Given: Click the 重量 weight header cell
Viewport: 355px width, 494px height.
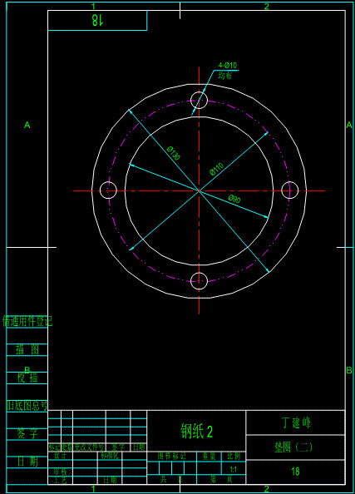Looking at the screenshot, I should [x=209, y=456].
